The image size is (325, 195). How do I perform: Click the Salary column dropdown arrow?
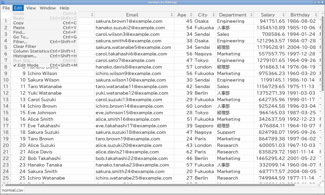[284, 15]
